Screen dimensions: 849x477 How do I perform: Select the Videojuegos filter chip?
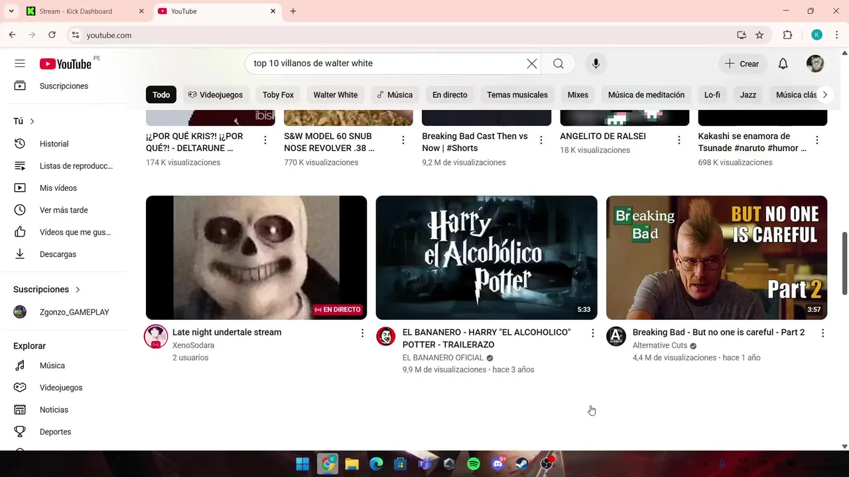pos(216,95)
